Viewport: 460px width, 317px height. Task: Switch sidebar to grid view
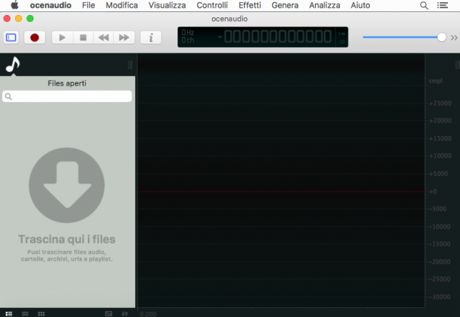point(41,314)
